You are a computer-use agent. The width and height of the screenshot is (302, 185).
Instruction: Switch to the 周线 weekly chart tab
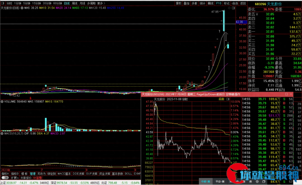pyautogui.click(x=74, y=4)
